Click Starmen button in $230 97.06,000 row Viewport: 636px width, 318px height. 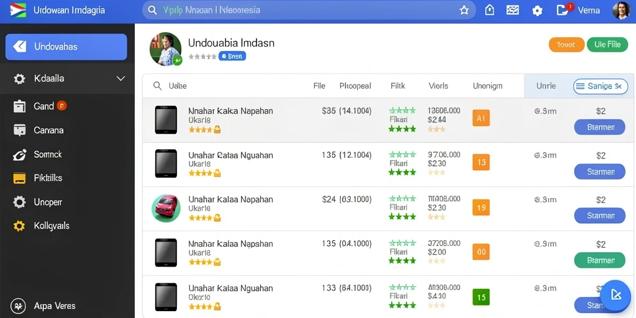point(599,171)
